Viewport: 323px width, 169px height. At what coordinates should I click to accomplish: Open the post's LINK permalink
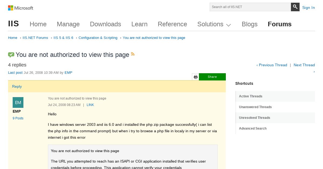click(90, 105)
